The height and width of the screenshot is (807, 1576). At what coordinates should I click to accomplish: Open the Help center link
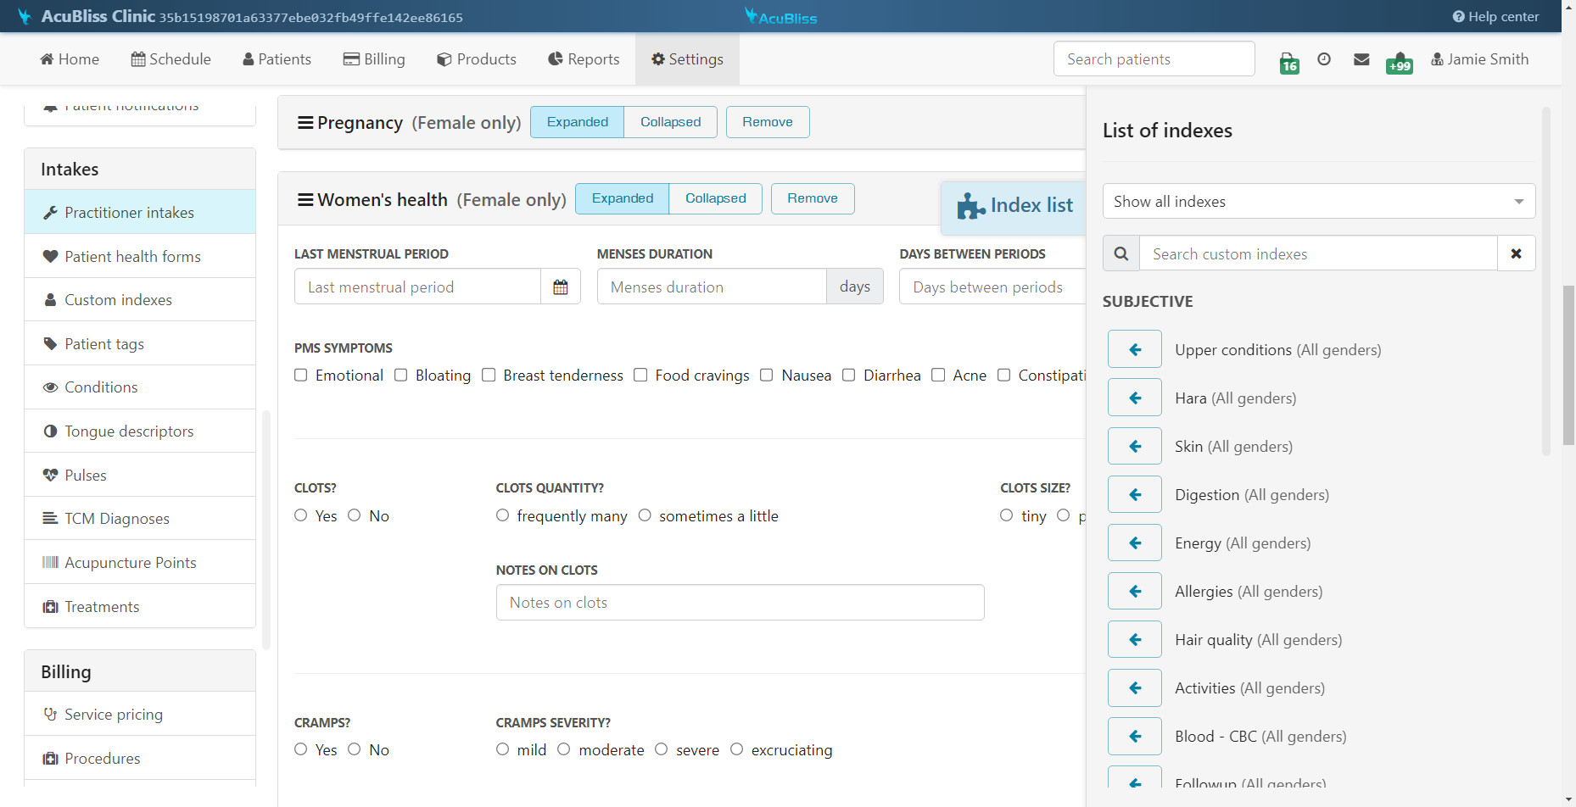[1495, 16]
